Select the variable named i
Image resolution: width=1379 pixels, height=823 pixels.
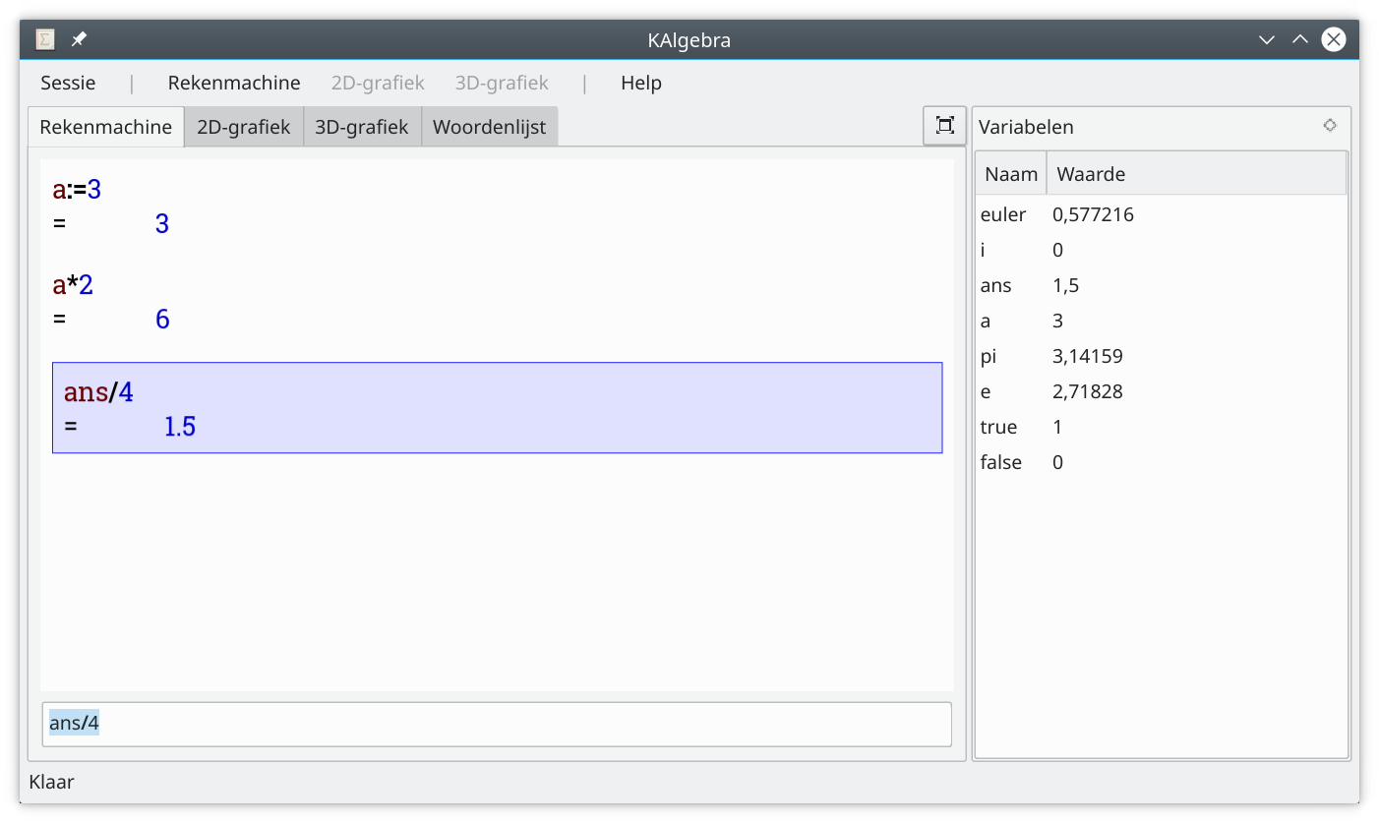[1161, 250]
